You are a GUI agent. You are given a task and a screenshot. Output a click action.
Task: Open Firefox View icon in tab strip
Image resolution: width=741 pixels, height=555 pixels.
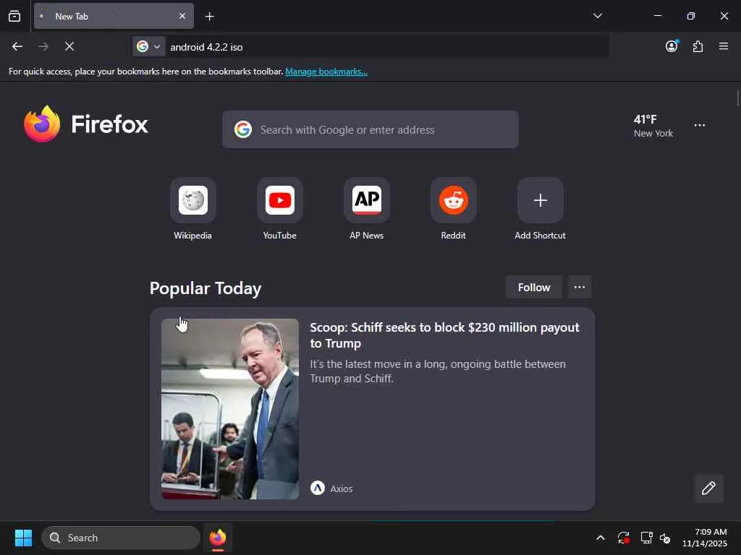(14, 16)
